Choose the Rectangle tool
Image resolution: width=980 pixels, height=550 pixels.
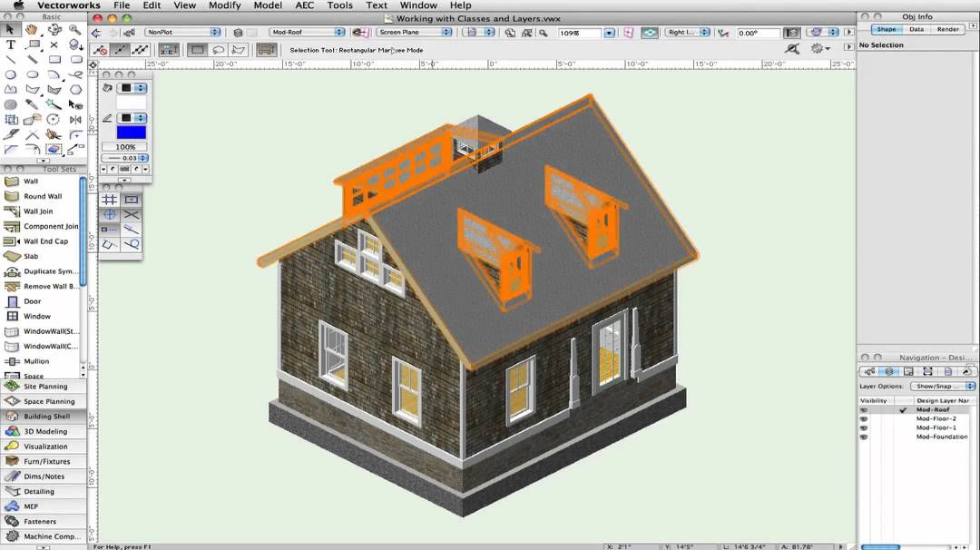[x=54, y=59]
